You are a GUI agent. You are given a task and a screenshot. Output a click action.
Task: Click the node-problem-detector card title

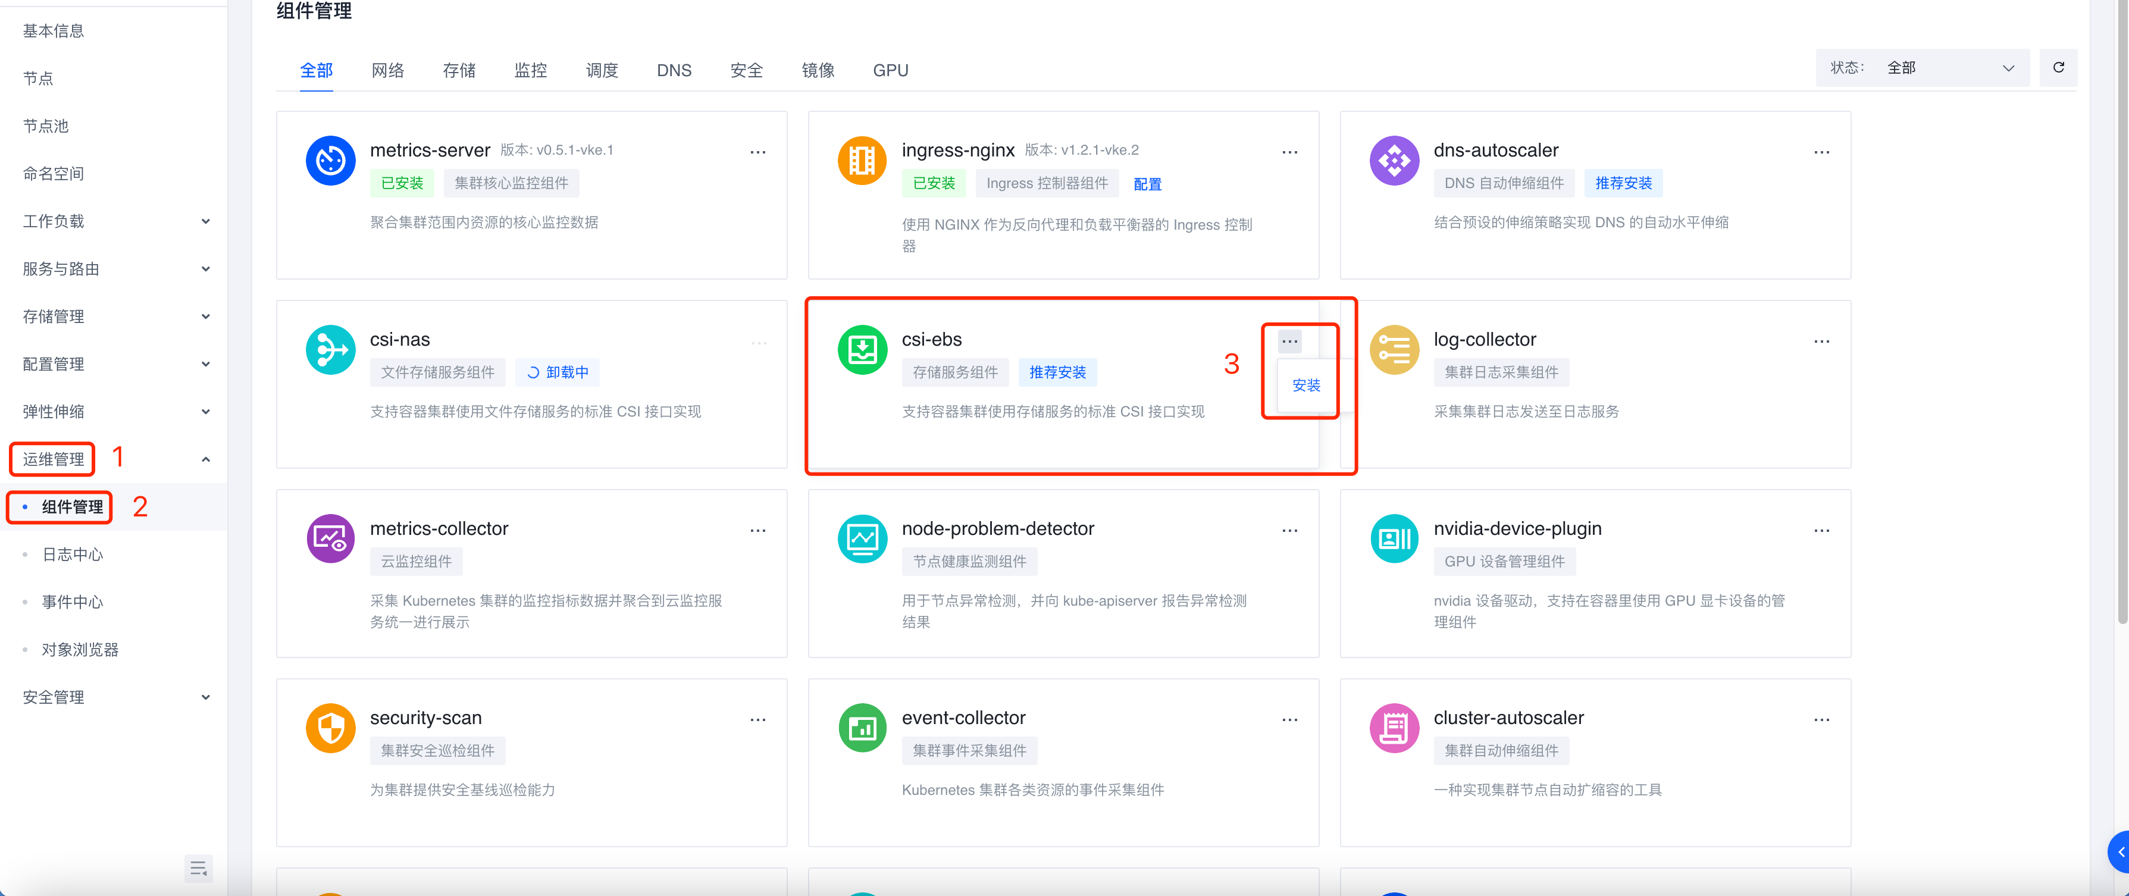pyautogui.click(x=997, y=528)
